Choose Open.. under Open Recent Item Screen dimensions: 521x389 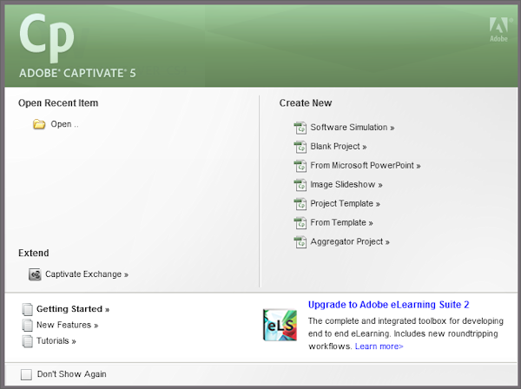pyautogui.click(x=64, y=124)
